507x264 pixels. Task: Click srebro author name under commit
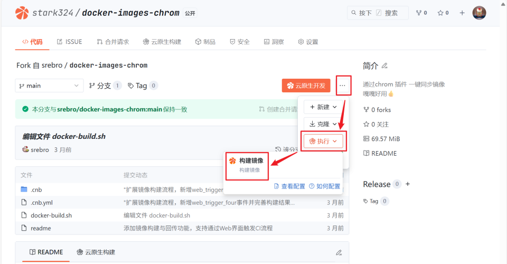[40, 149]
